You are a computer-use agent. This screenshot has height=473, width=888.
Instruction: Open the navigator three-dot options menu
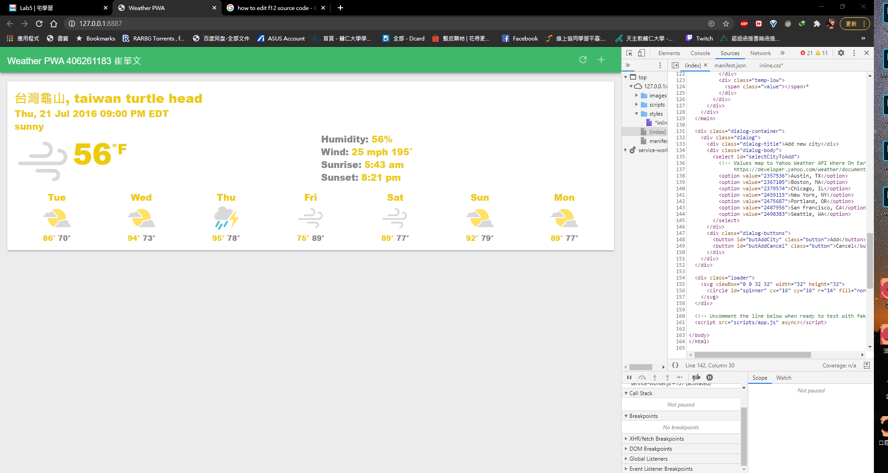click(660, 65)
